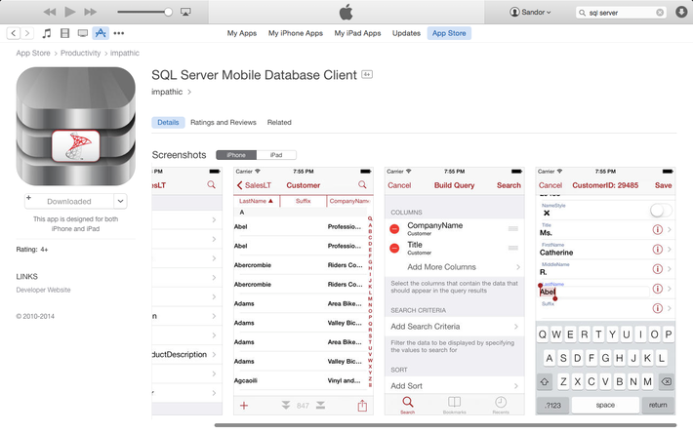This screenshot has height=432, width=693.
Task: Open the downloads arrow icon
Action: point(681,12)
